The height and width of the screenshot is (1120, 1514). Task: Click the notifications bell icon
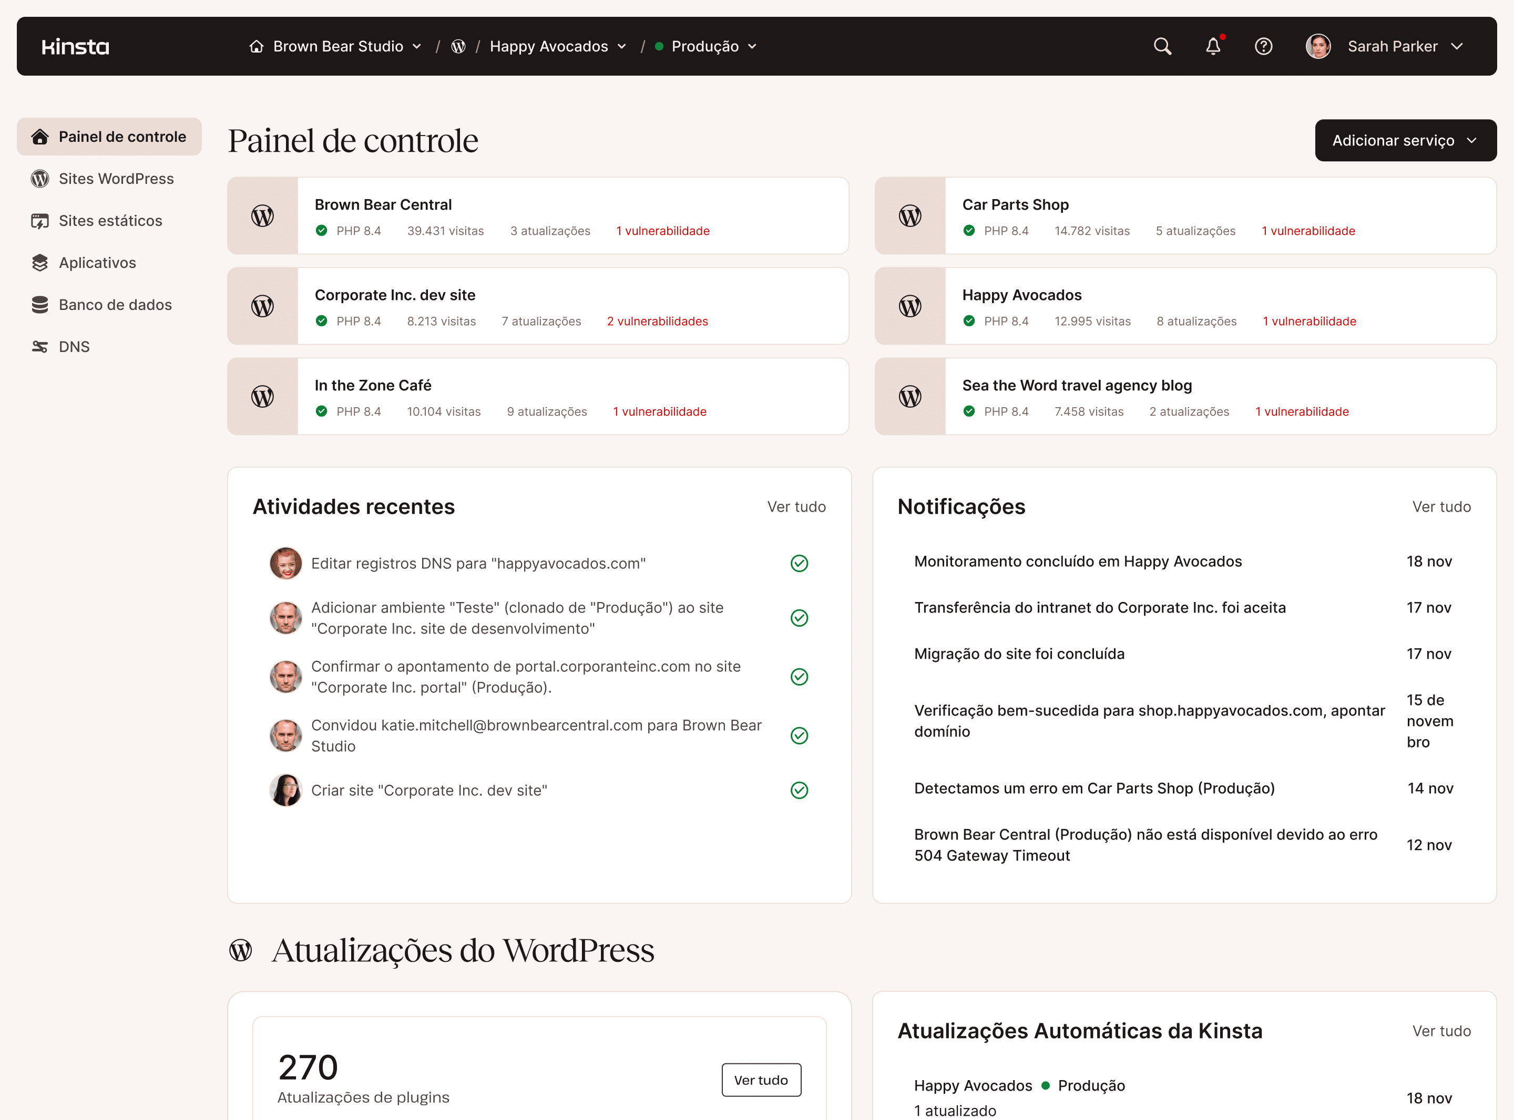[1213, 46]
